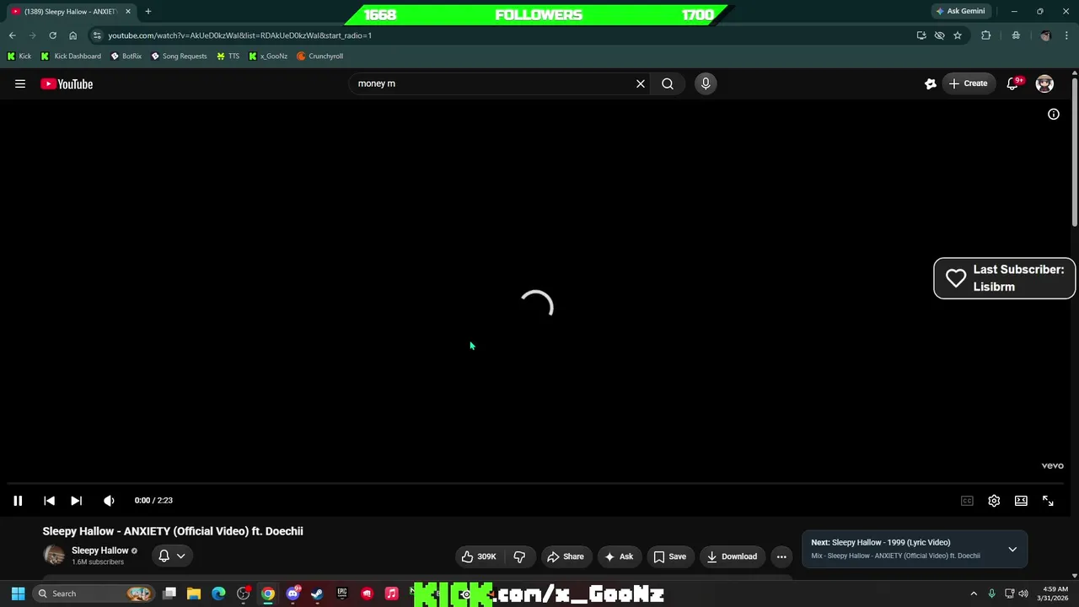Start voice search with the microphone
The width and height of the screenshot is (1079, 607).
706,83
